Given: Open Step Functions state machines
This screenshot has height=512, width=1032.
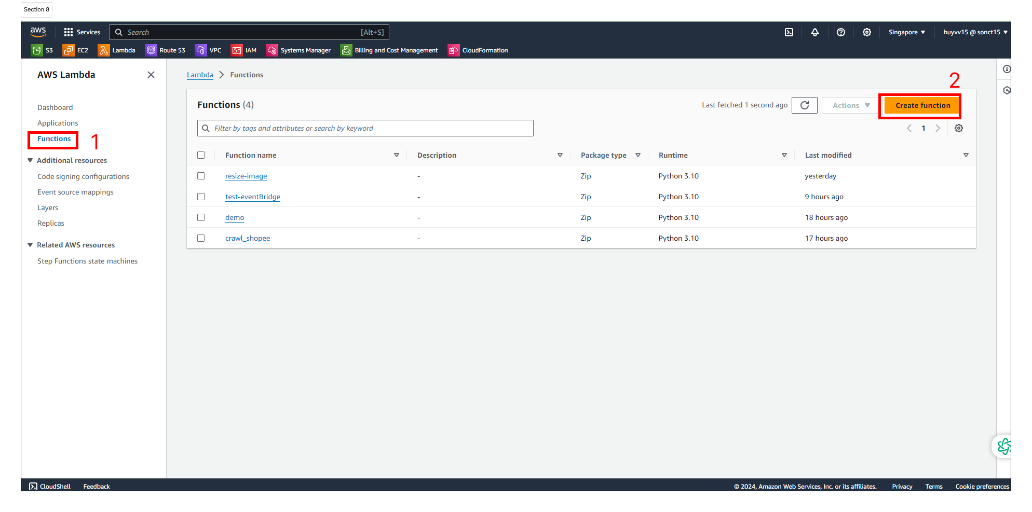Looking at the screenshot, I should (87, 261).
